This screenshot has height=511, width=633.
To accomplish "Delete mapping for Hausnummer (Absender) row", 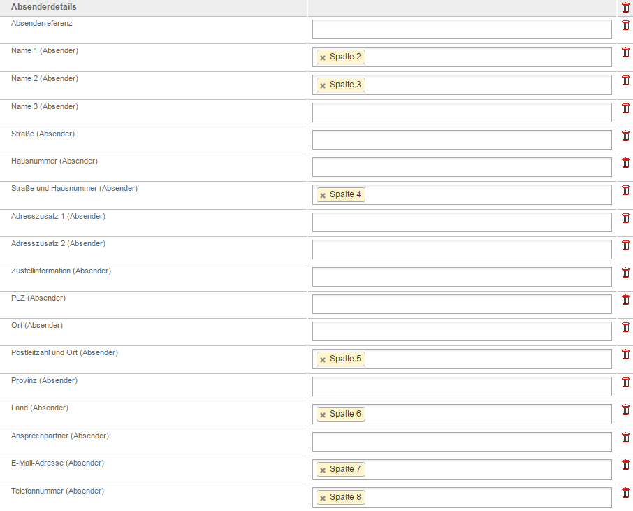I will point(625,162).
